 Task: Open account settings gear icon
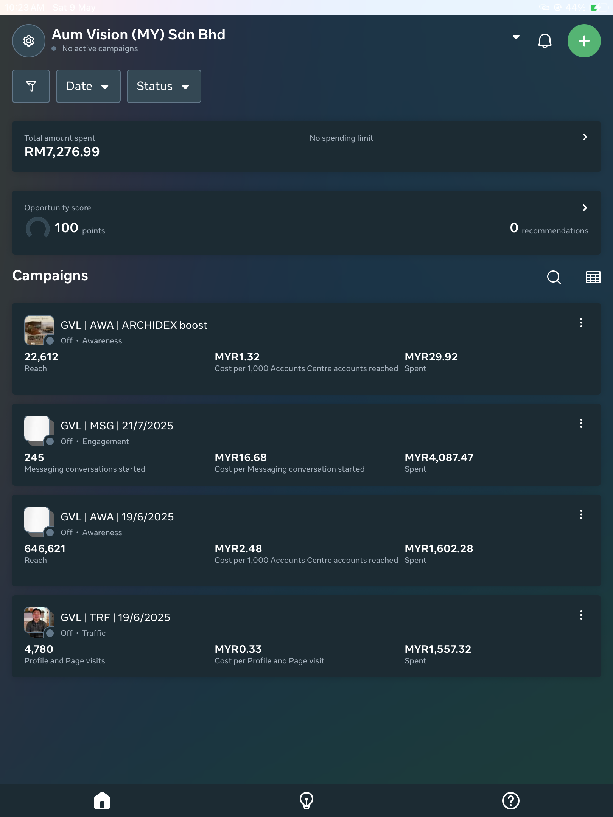(29, 41)
